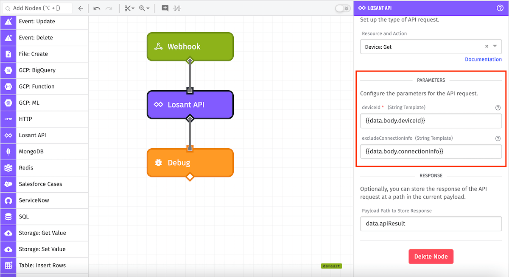Click the Delete Node button
This screenshot has width=509, height=277.
431,257
